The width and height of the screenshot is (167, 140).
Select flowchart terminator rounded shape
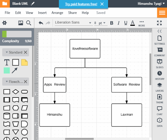click(x=25, y=92)
